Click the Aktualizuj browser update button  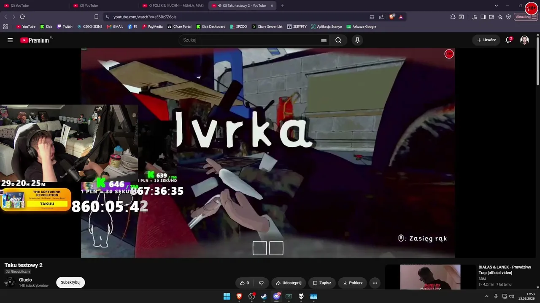(526, 17)
